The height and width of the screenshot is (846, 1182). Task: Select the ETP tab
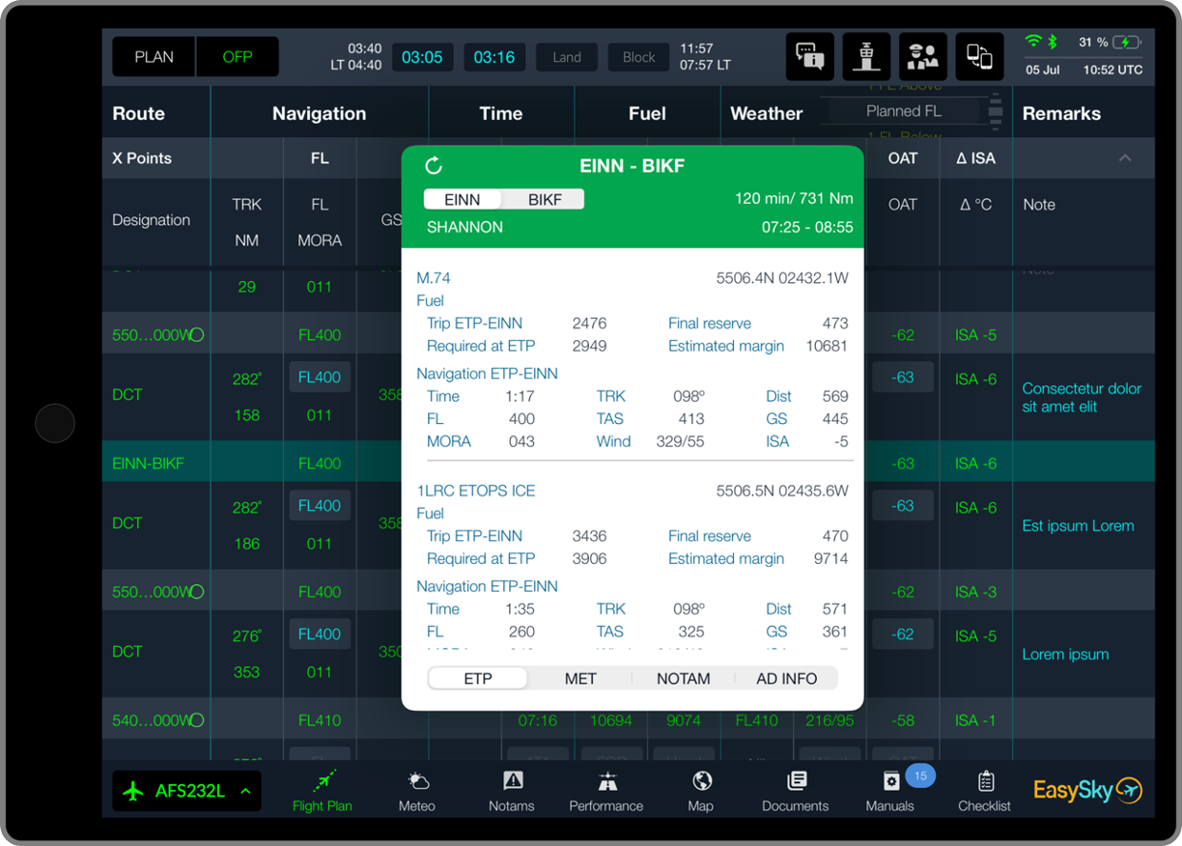coord(478,679)
